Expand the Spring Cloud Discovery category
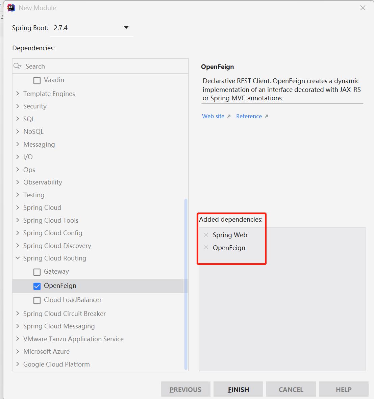 [18, 246]
